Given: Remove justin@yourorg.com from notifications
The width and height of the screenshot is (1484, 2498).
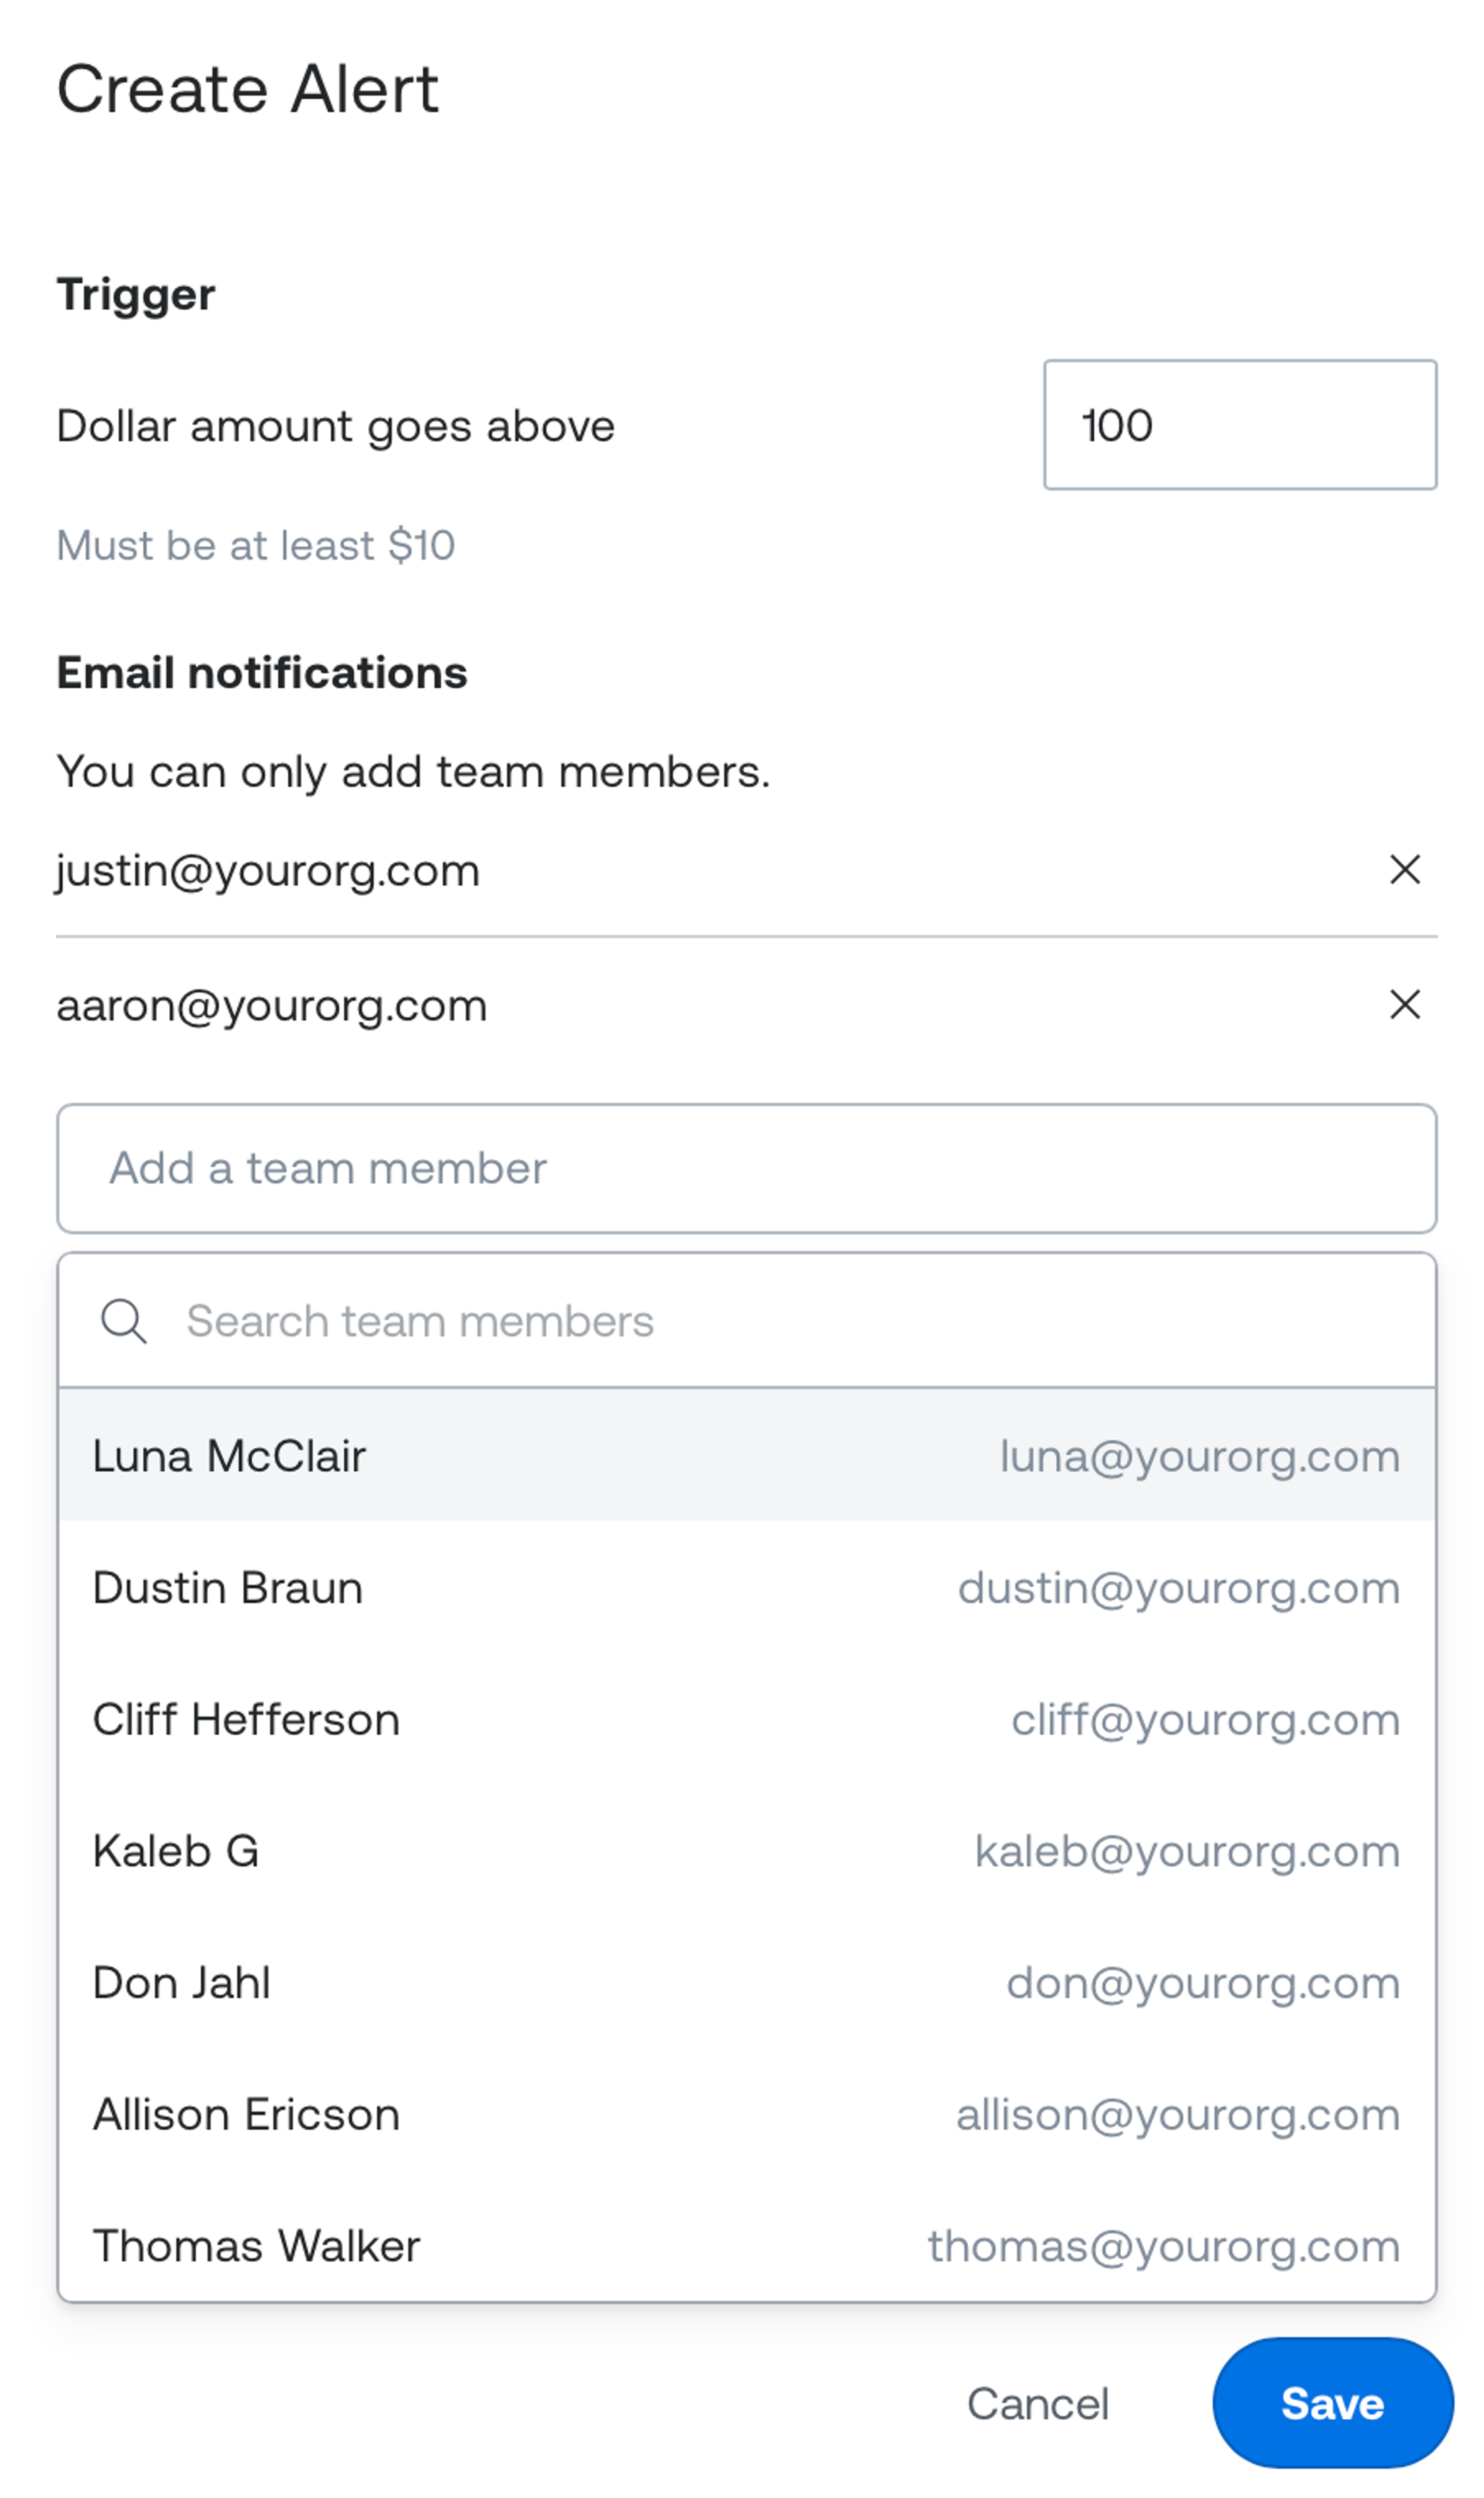Looking at the screenshot, I should pos(1405,870).
